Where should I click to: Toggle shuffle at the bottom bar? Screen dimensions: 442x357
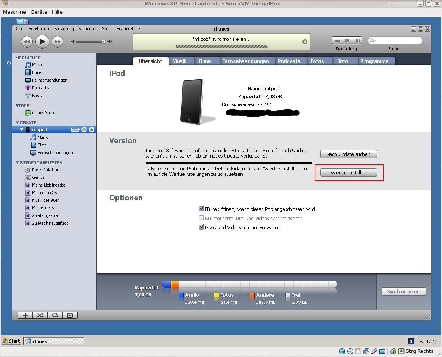tap(40, 315)
